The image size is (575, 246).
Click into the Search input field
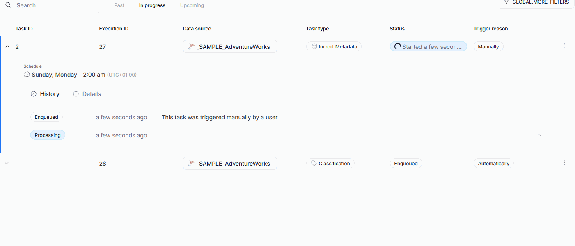(x=55, y=5)
